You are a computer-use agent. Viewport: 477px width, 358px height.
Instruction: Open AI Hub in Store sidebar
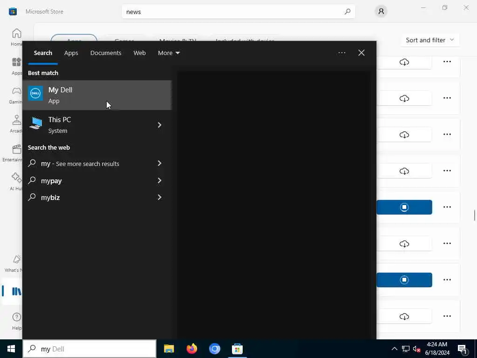[16, 182]
